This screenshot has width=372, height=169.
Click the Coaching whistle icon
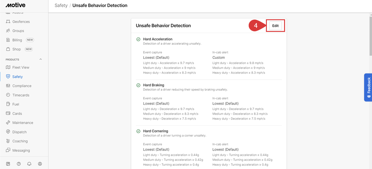pyautogui.click(x=8, y=141)
